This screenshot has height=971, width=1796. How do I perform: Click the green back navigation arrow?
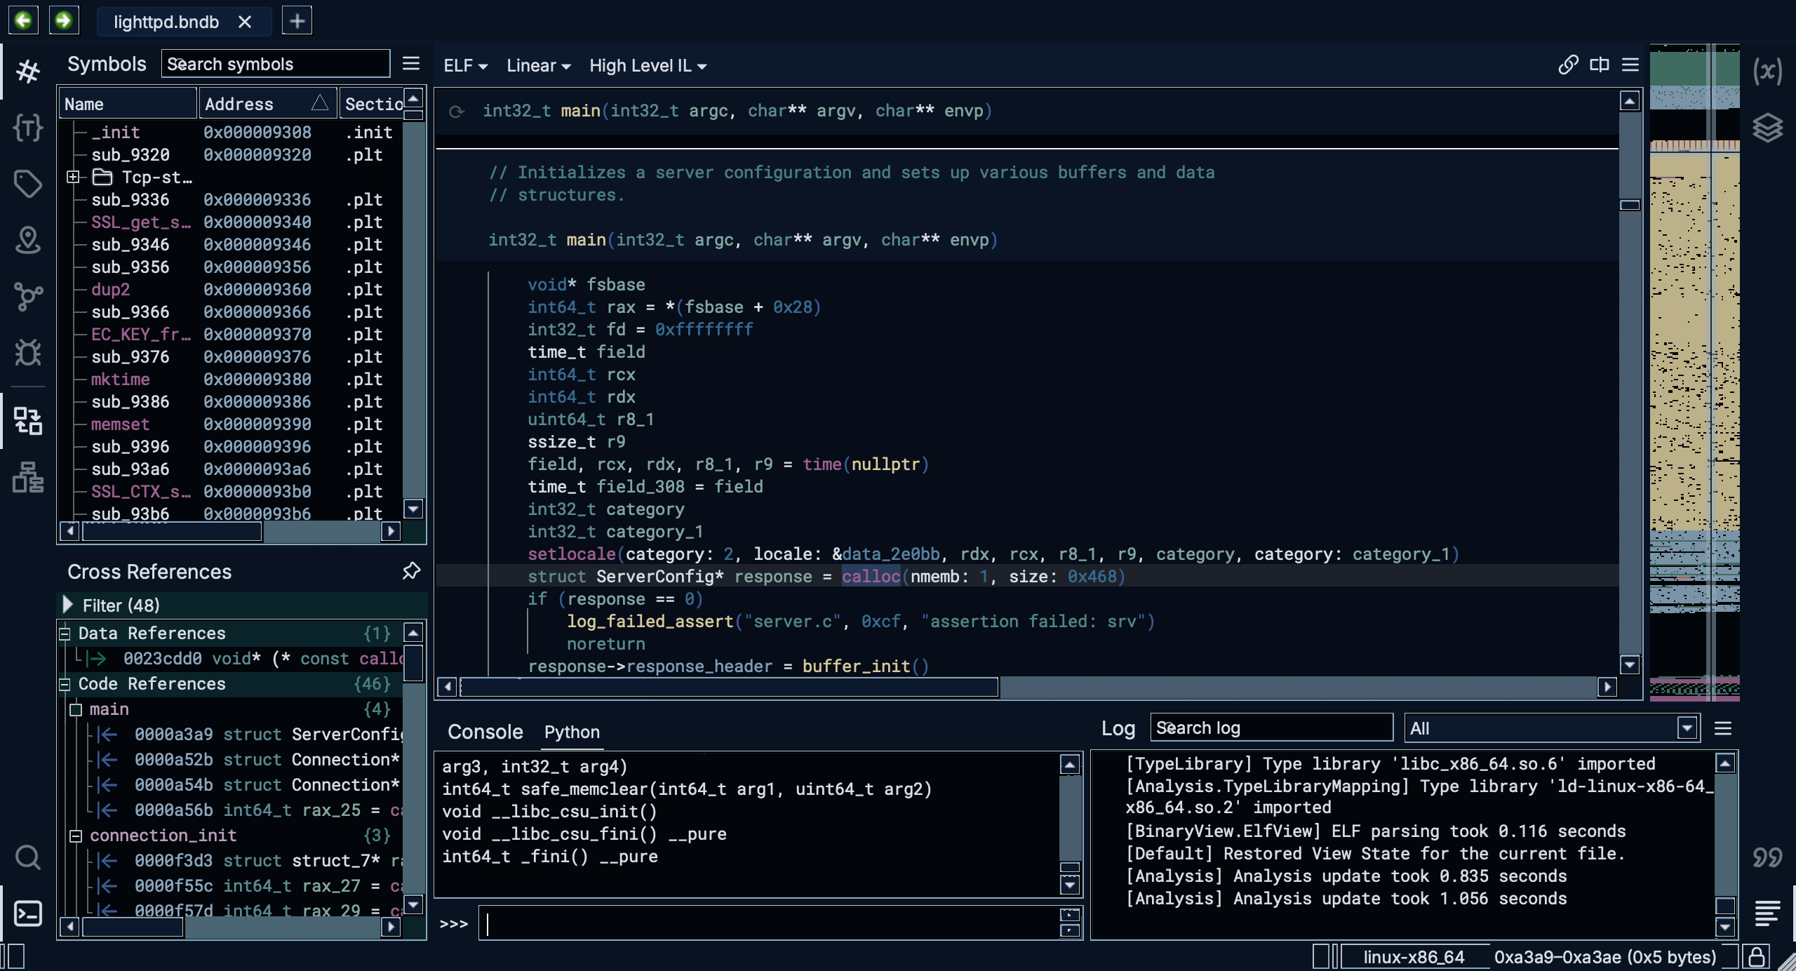pyautogui.click(x=23, y=20)
